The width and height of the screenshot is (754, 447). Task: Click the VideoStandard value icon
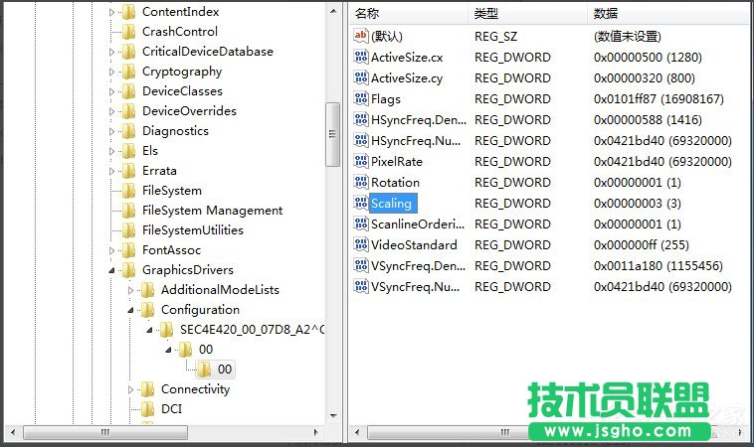361,244
